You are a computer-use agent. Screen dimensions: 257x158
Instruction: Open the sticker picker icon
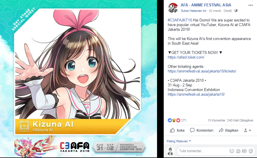(x=251, y=151)
